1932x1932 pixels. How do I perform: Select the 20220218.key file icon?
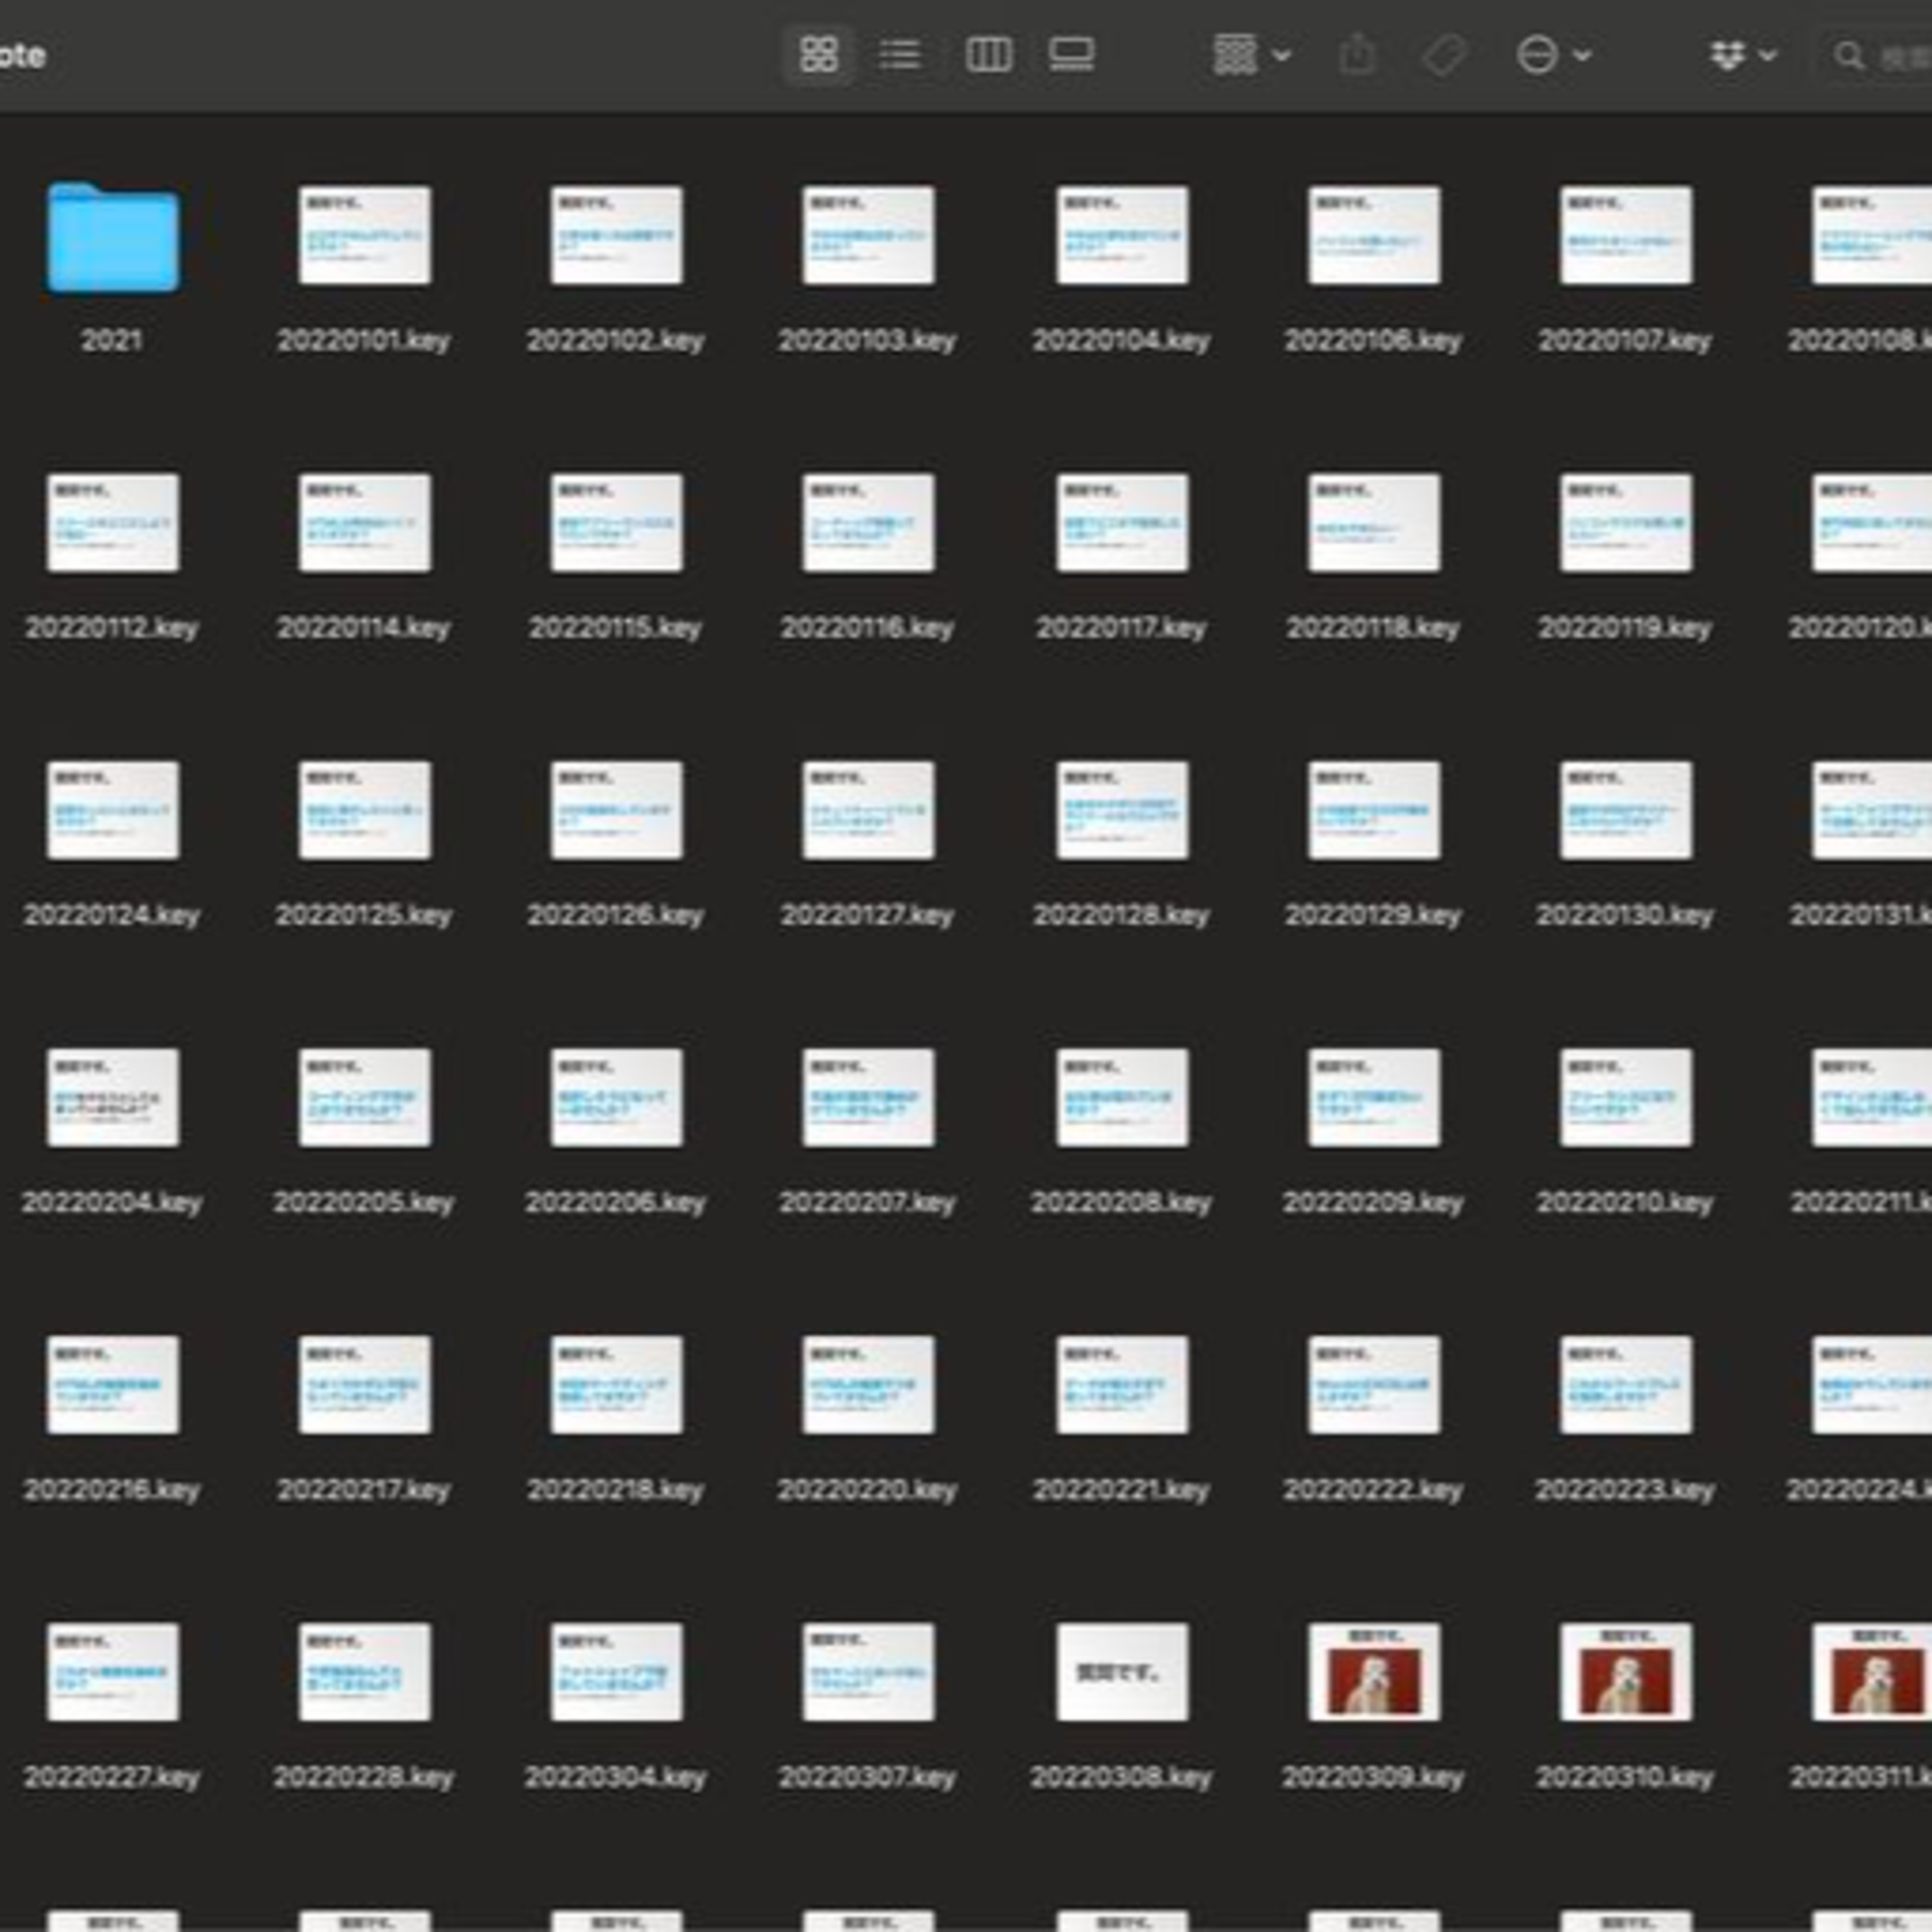point(616,1385)
